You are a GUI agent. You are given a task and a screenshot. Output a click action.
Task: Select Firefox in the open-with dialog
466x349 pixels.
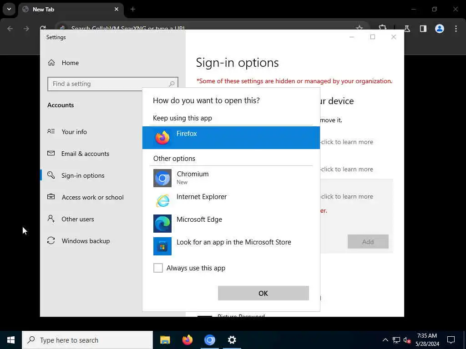[x=231, y=138]
